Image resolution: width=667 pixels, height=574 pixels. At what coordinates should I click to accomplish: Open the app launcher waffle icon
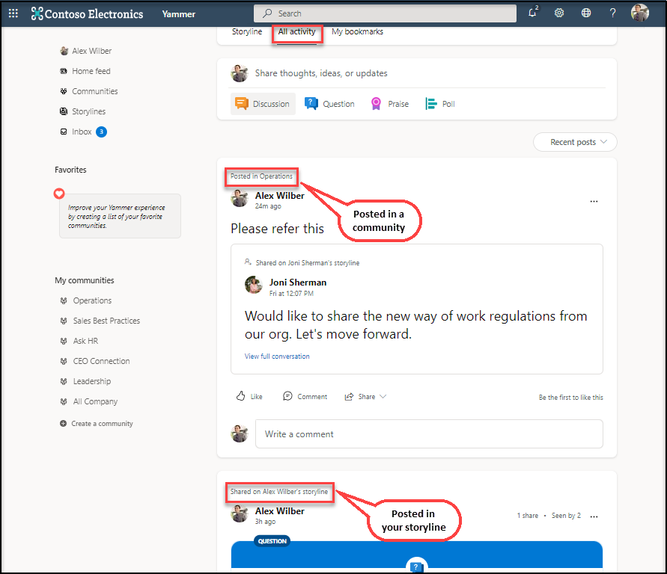point(13,13)
